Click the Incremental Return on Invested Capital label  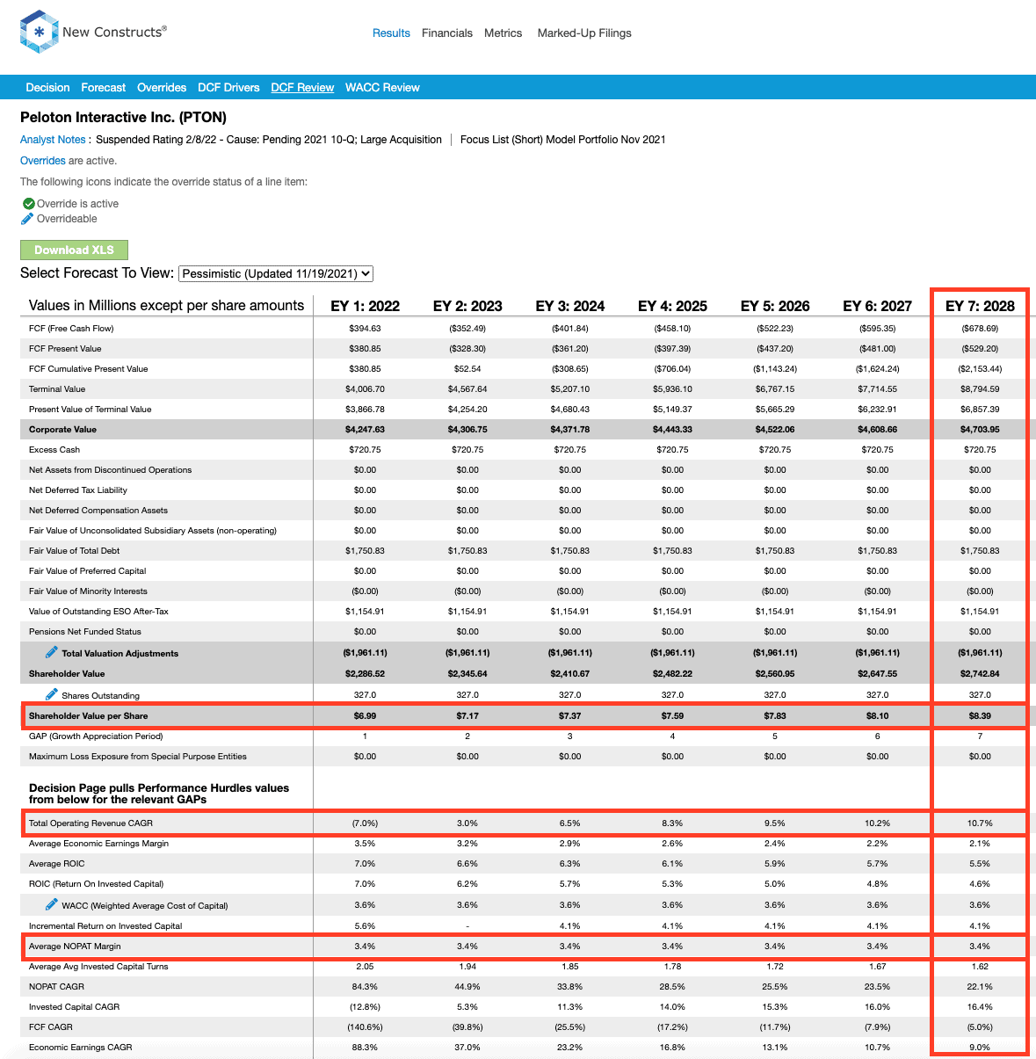point(105,926)
